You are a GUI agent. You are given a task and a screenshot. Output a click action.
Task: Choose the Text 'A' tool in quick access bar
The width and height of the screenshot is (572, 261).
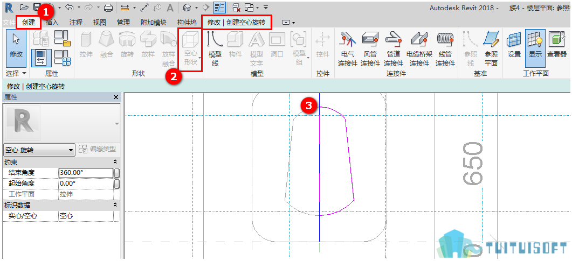170,7
